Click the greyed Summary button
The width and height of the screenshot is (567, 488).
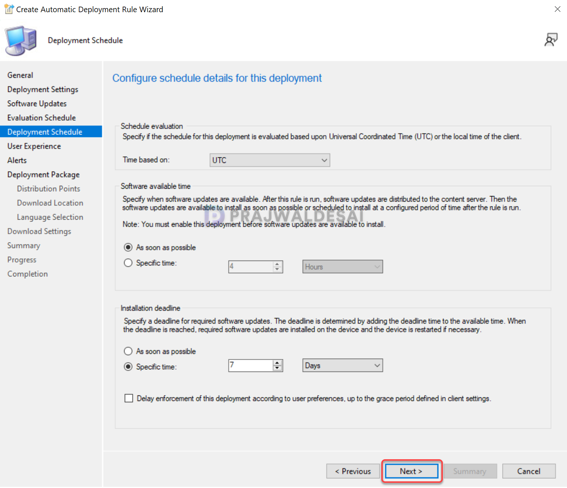[x=470, y=471]
